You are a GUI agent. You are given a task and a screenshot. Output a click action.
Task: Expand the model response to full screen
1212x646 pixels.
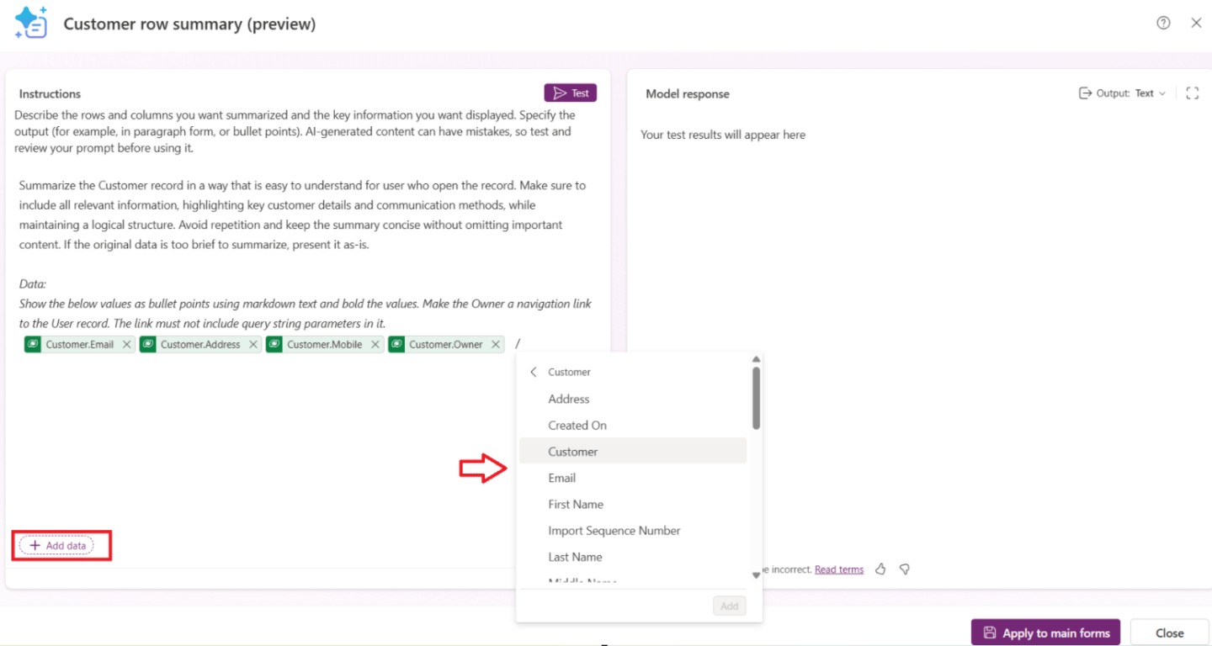[x=1192, y=93]
